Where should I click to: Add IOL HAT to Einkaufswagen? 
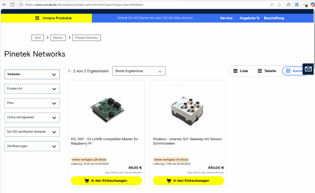106,181
